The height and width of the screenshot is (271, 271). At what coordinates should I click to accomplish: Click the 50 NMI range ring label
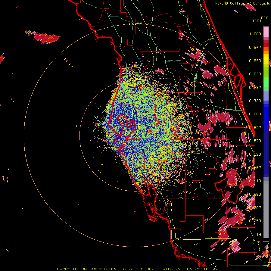coord(135,79)
